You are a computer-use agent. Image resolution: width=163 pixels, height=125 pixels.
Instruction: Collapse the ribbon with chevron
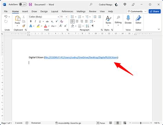(x=159, y=29)
